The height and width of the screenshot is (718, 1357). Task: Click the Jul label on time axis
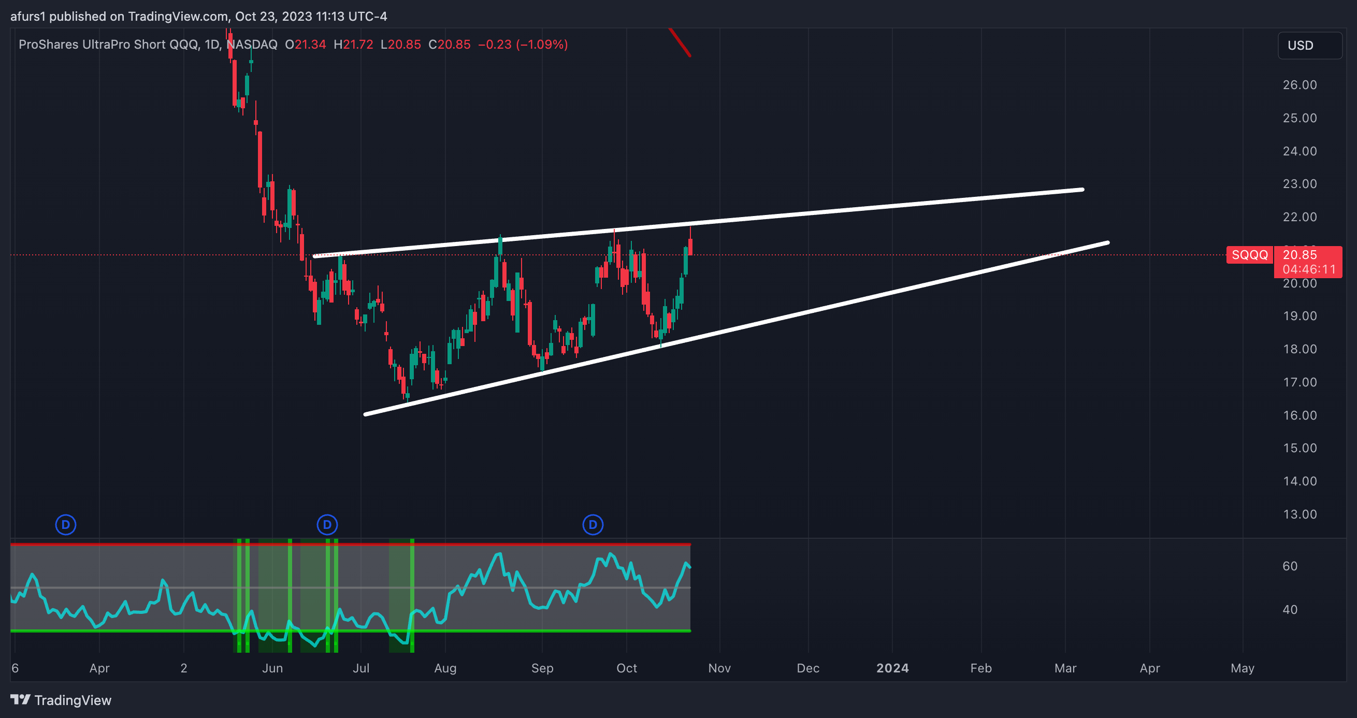point(361,668)
